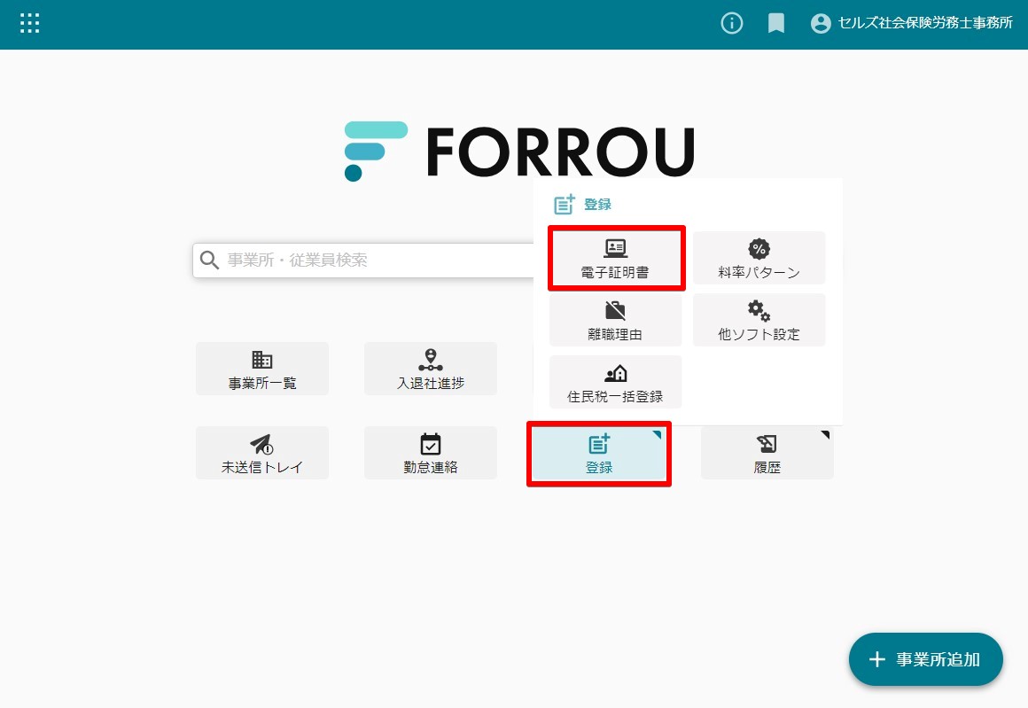Click the 事業所追加 button
Screen dimensions: 1028x708
click(x=926, y=659)
